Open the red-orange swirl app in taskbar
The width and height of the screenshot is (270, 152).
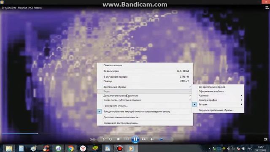pyautogui.click(x=46, y=148)
